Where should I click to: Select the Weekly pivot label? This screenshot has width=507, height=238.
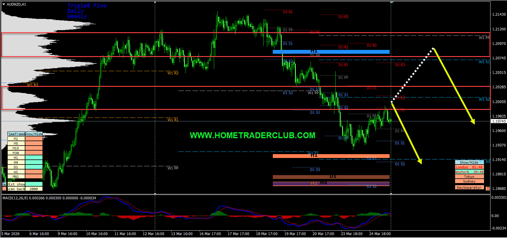[x=77, y=16]
